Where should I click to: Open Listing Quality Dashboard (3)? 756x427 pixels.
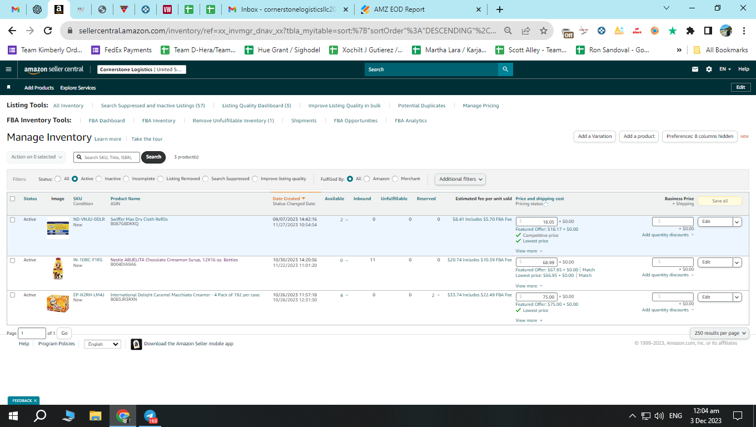[256, 106]
